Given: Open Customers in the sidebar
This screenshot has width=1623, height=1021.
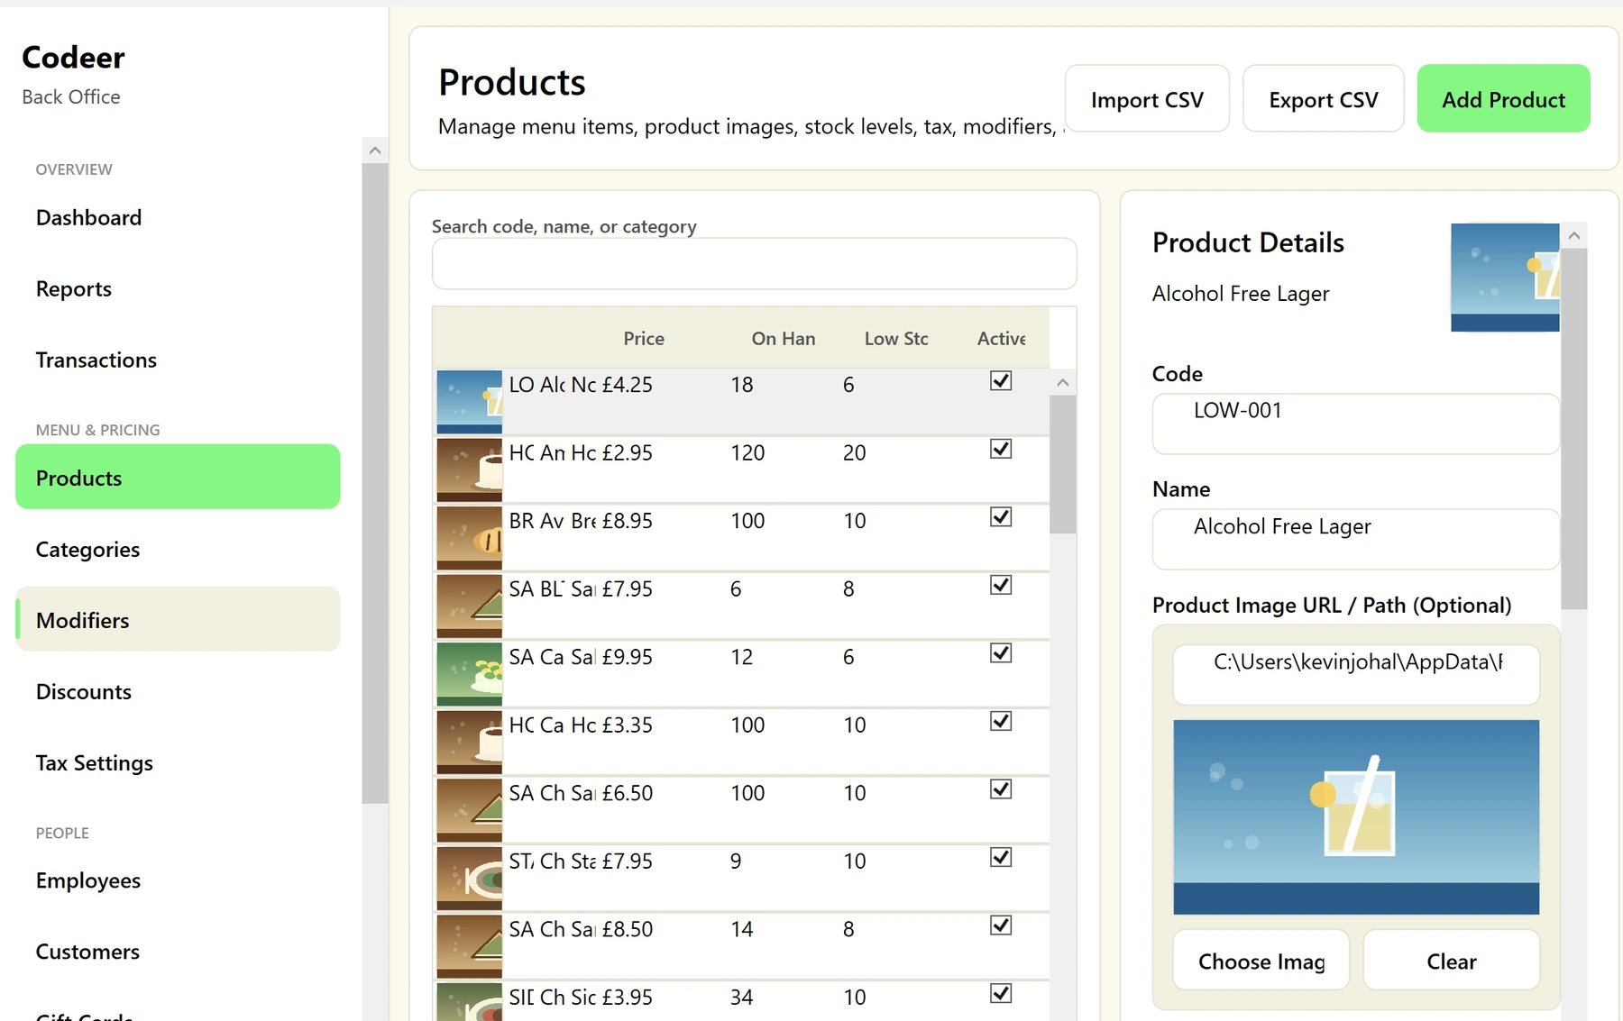Looking at the screenshot, I should pos(178,951).
